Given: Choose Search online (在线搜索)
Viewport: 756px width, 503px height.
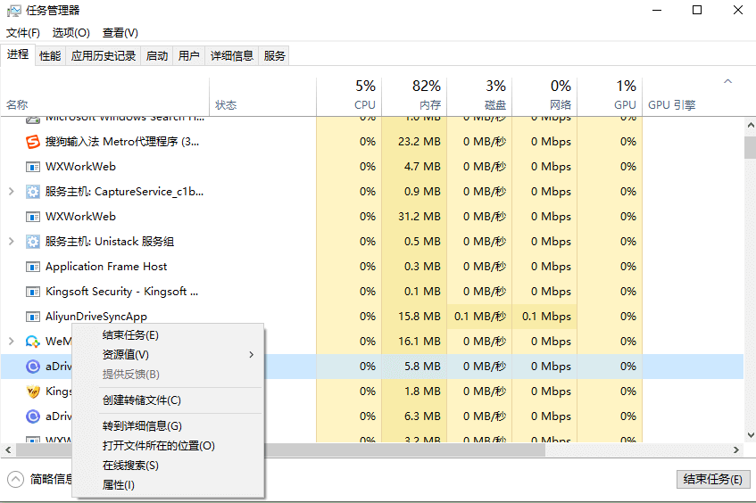Looking at the screenshot, I should click(168, 466).
